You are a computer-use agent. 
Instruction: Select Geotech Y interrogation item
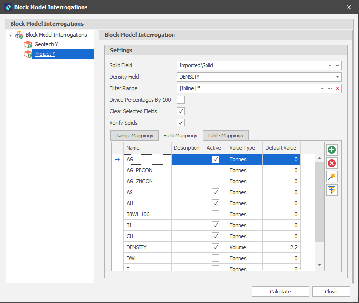point(46,44)
